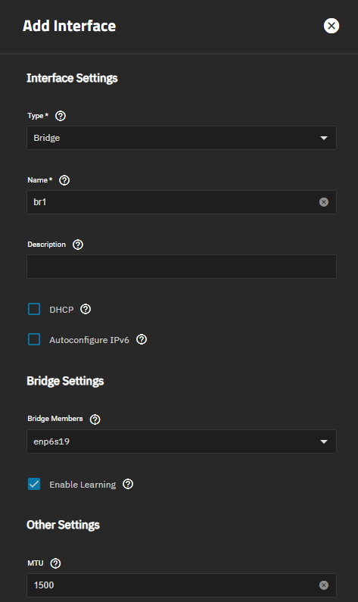Show Enable Learning help tooltip
358x602 pixels.
pos(128,484)
